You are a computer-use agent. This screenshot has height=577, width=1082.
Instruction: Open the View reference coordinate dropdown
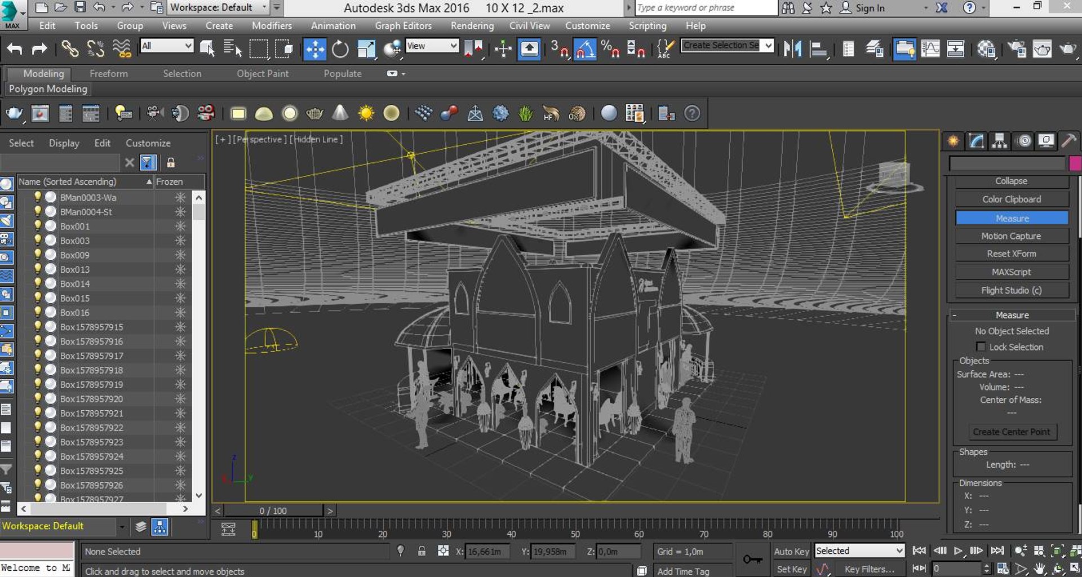[432, 46]
